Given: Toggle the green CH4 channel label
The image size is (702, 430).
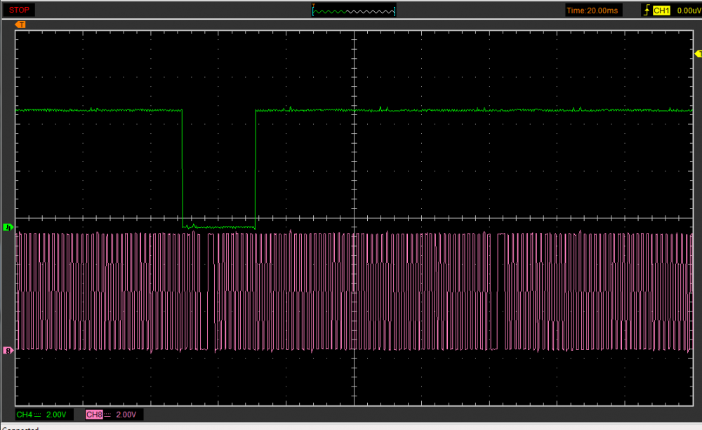Looking at the screenshot, I should click(24, 415).
